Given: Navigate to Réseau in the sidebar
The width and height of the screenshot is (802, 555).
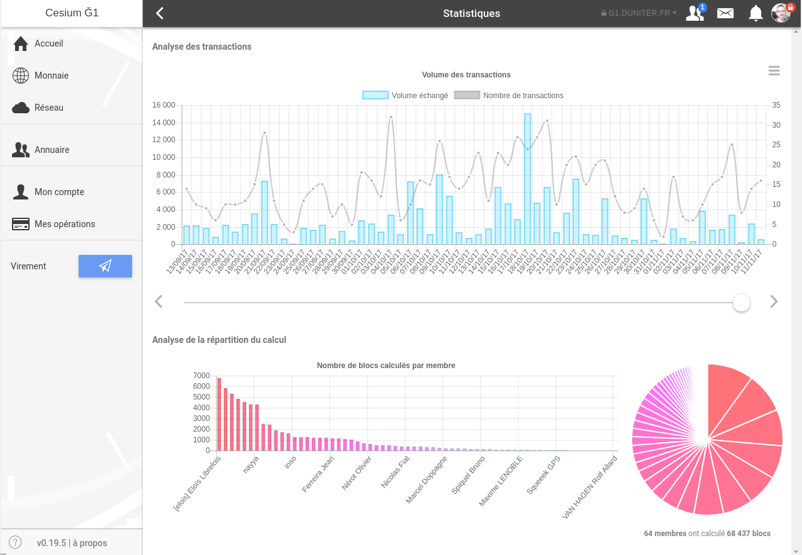Looking at the screenshot, I should pyautogui.click(x=48, y=108).
